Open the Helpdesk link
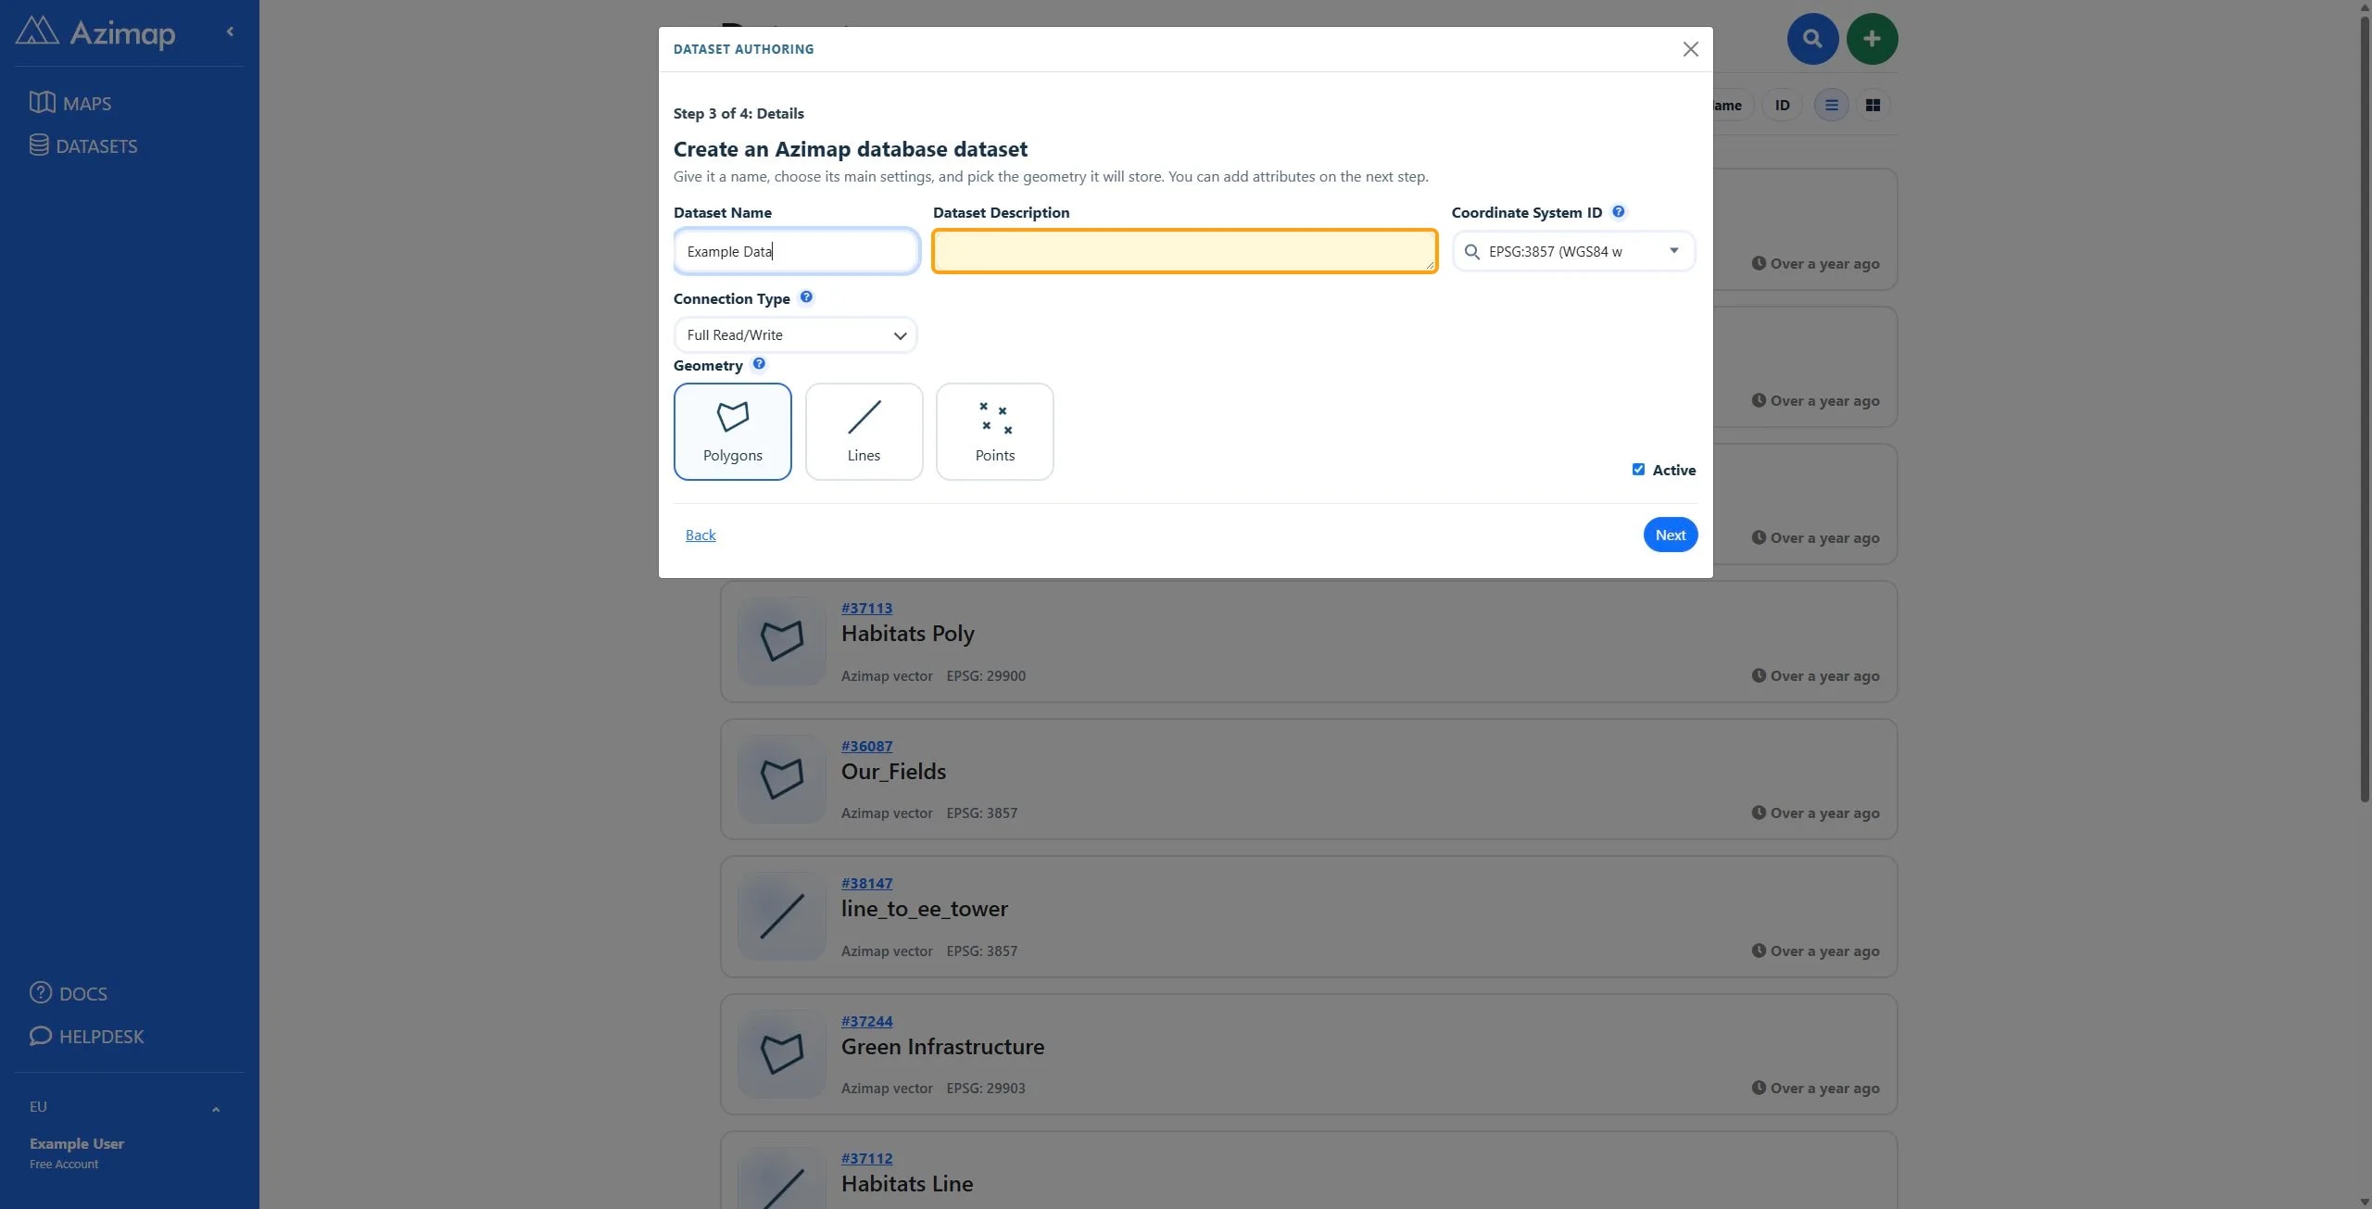This screenshot has height=1209, width=2372. coord(87,1036)
